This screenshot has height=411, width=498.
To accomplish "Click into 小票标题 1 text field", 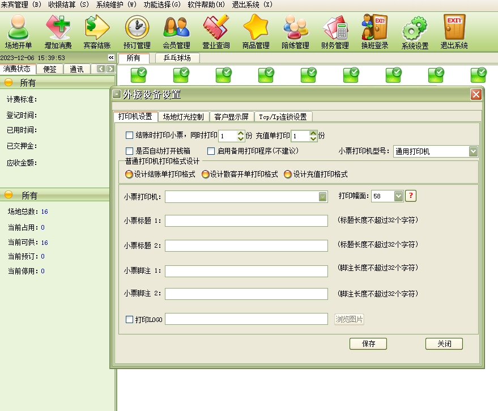I will click(246, 221).
